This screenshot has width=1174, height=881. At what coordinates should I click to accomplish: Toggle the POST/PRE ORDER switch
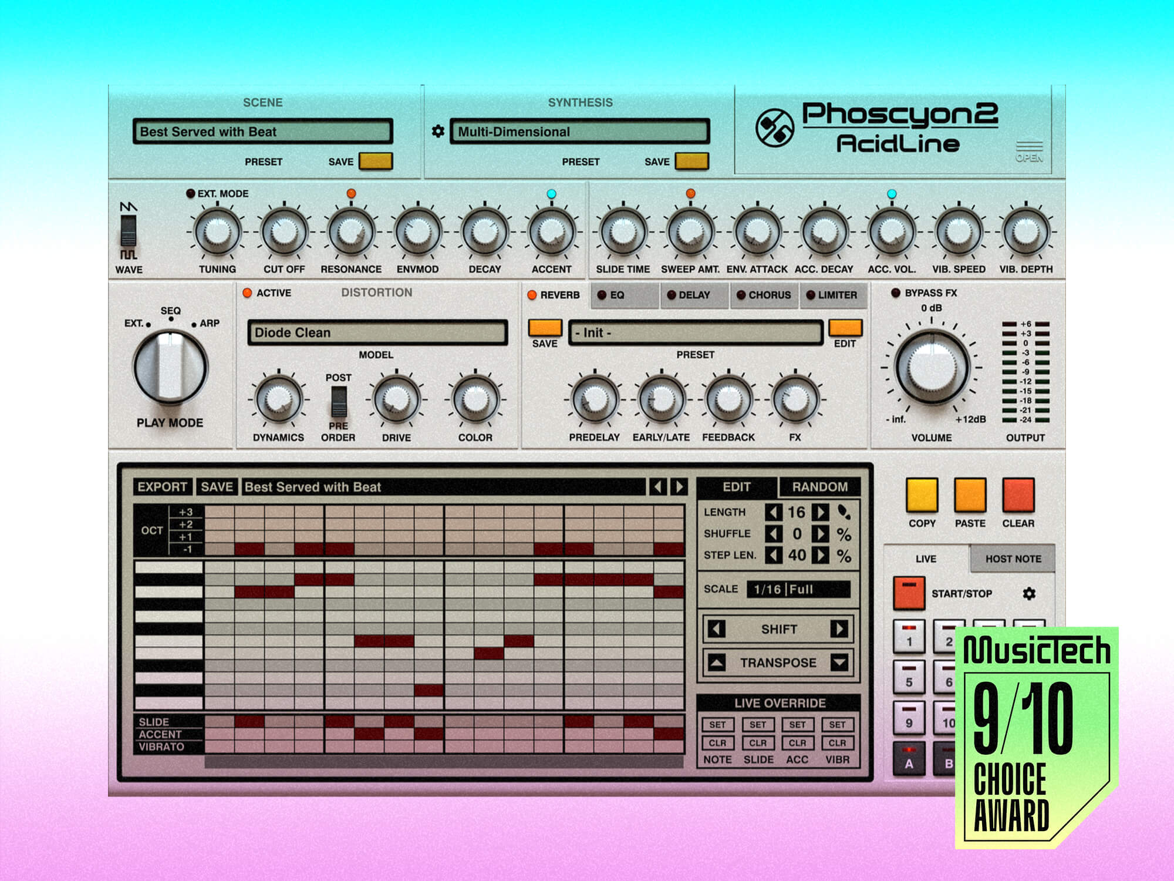click(x=339, y=402)
